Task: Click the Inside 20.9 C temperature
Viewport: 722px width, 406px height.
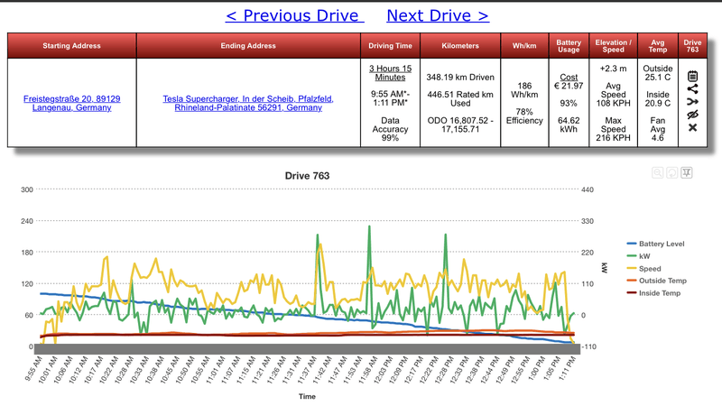Action: [658, 98]
